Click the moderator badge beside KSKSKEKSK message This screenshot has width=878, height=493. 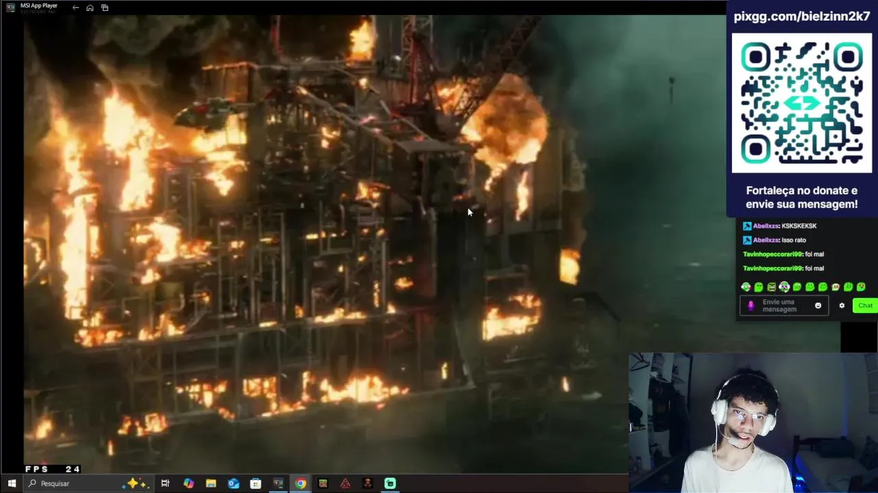[x=747, y=226]
